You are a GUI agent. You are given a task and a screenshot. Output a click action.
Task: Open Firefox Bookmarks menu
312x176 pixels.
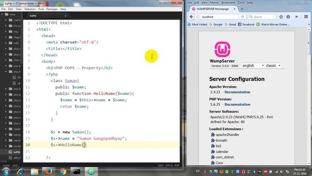coord(228,2)
